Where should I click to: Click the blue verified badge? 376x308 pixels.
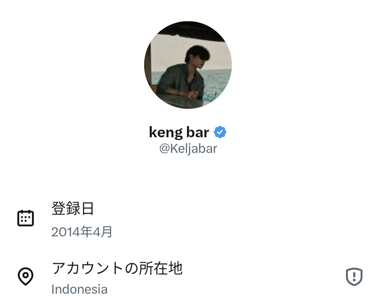click(x=220, y=132)
